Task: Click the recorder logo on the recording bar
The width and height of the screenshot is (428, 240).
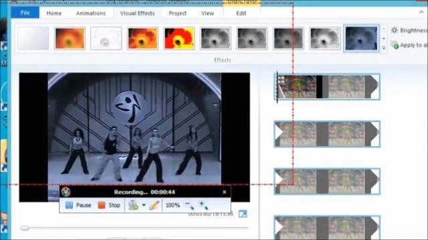Action: [66, 192]
